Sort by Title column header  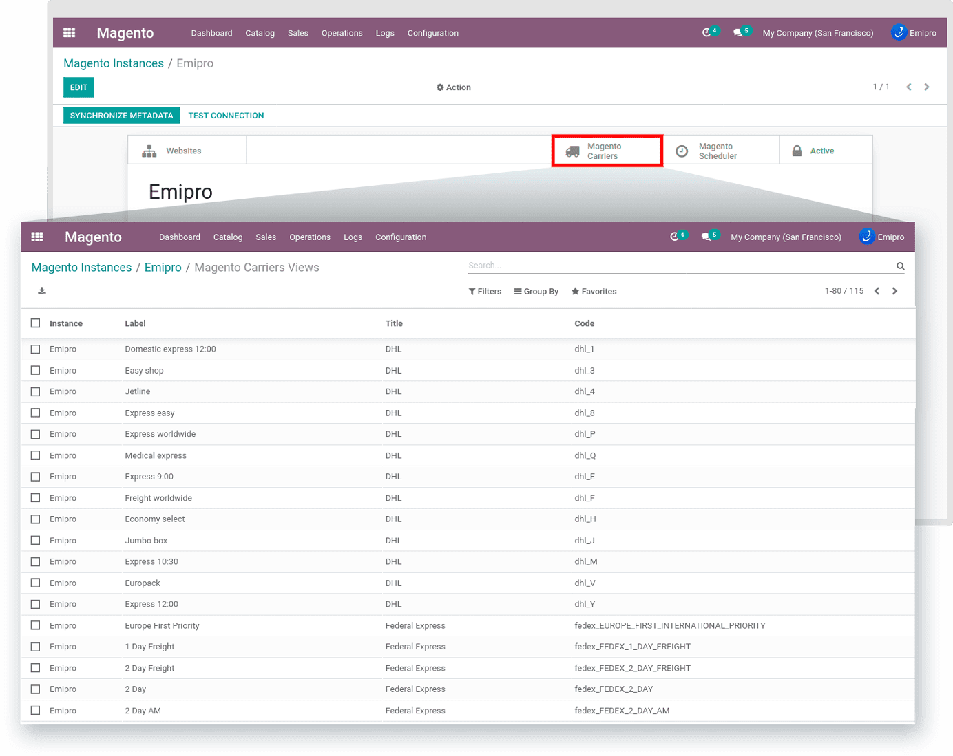[394, 323]
